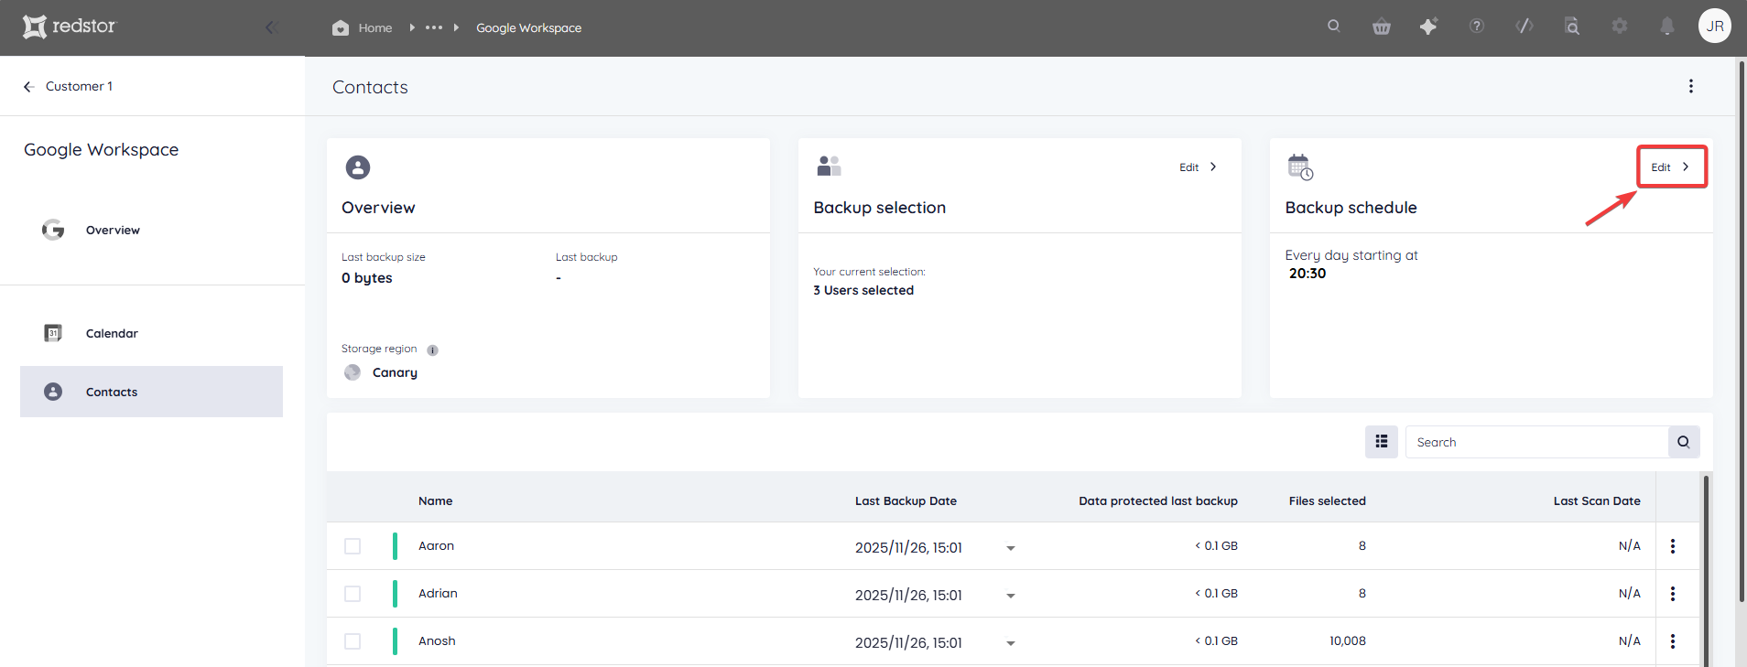The height and width of the screenshot is (667, 1747).
Task: Select Contacts in sidebar
Action: [151, 392]
